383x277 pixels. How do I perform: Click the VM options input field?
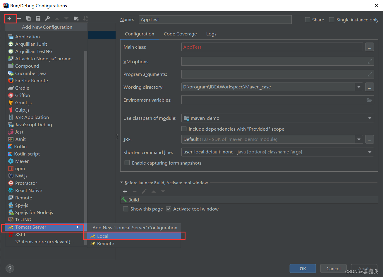point(278,61)
